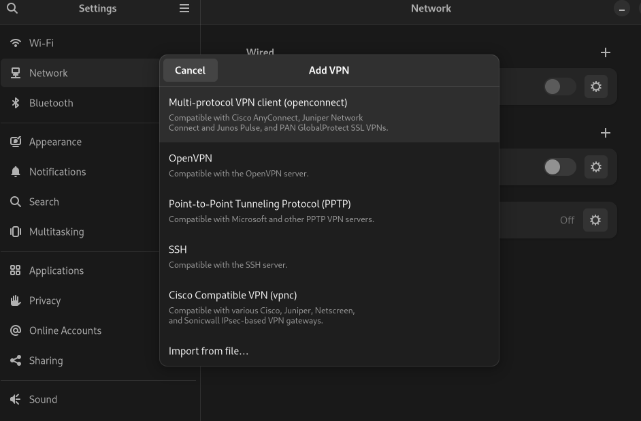Screen dimensions: 641x421
Task: Click the plus icon next to Wired
Action: (x=606, y=52)
